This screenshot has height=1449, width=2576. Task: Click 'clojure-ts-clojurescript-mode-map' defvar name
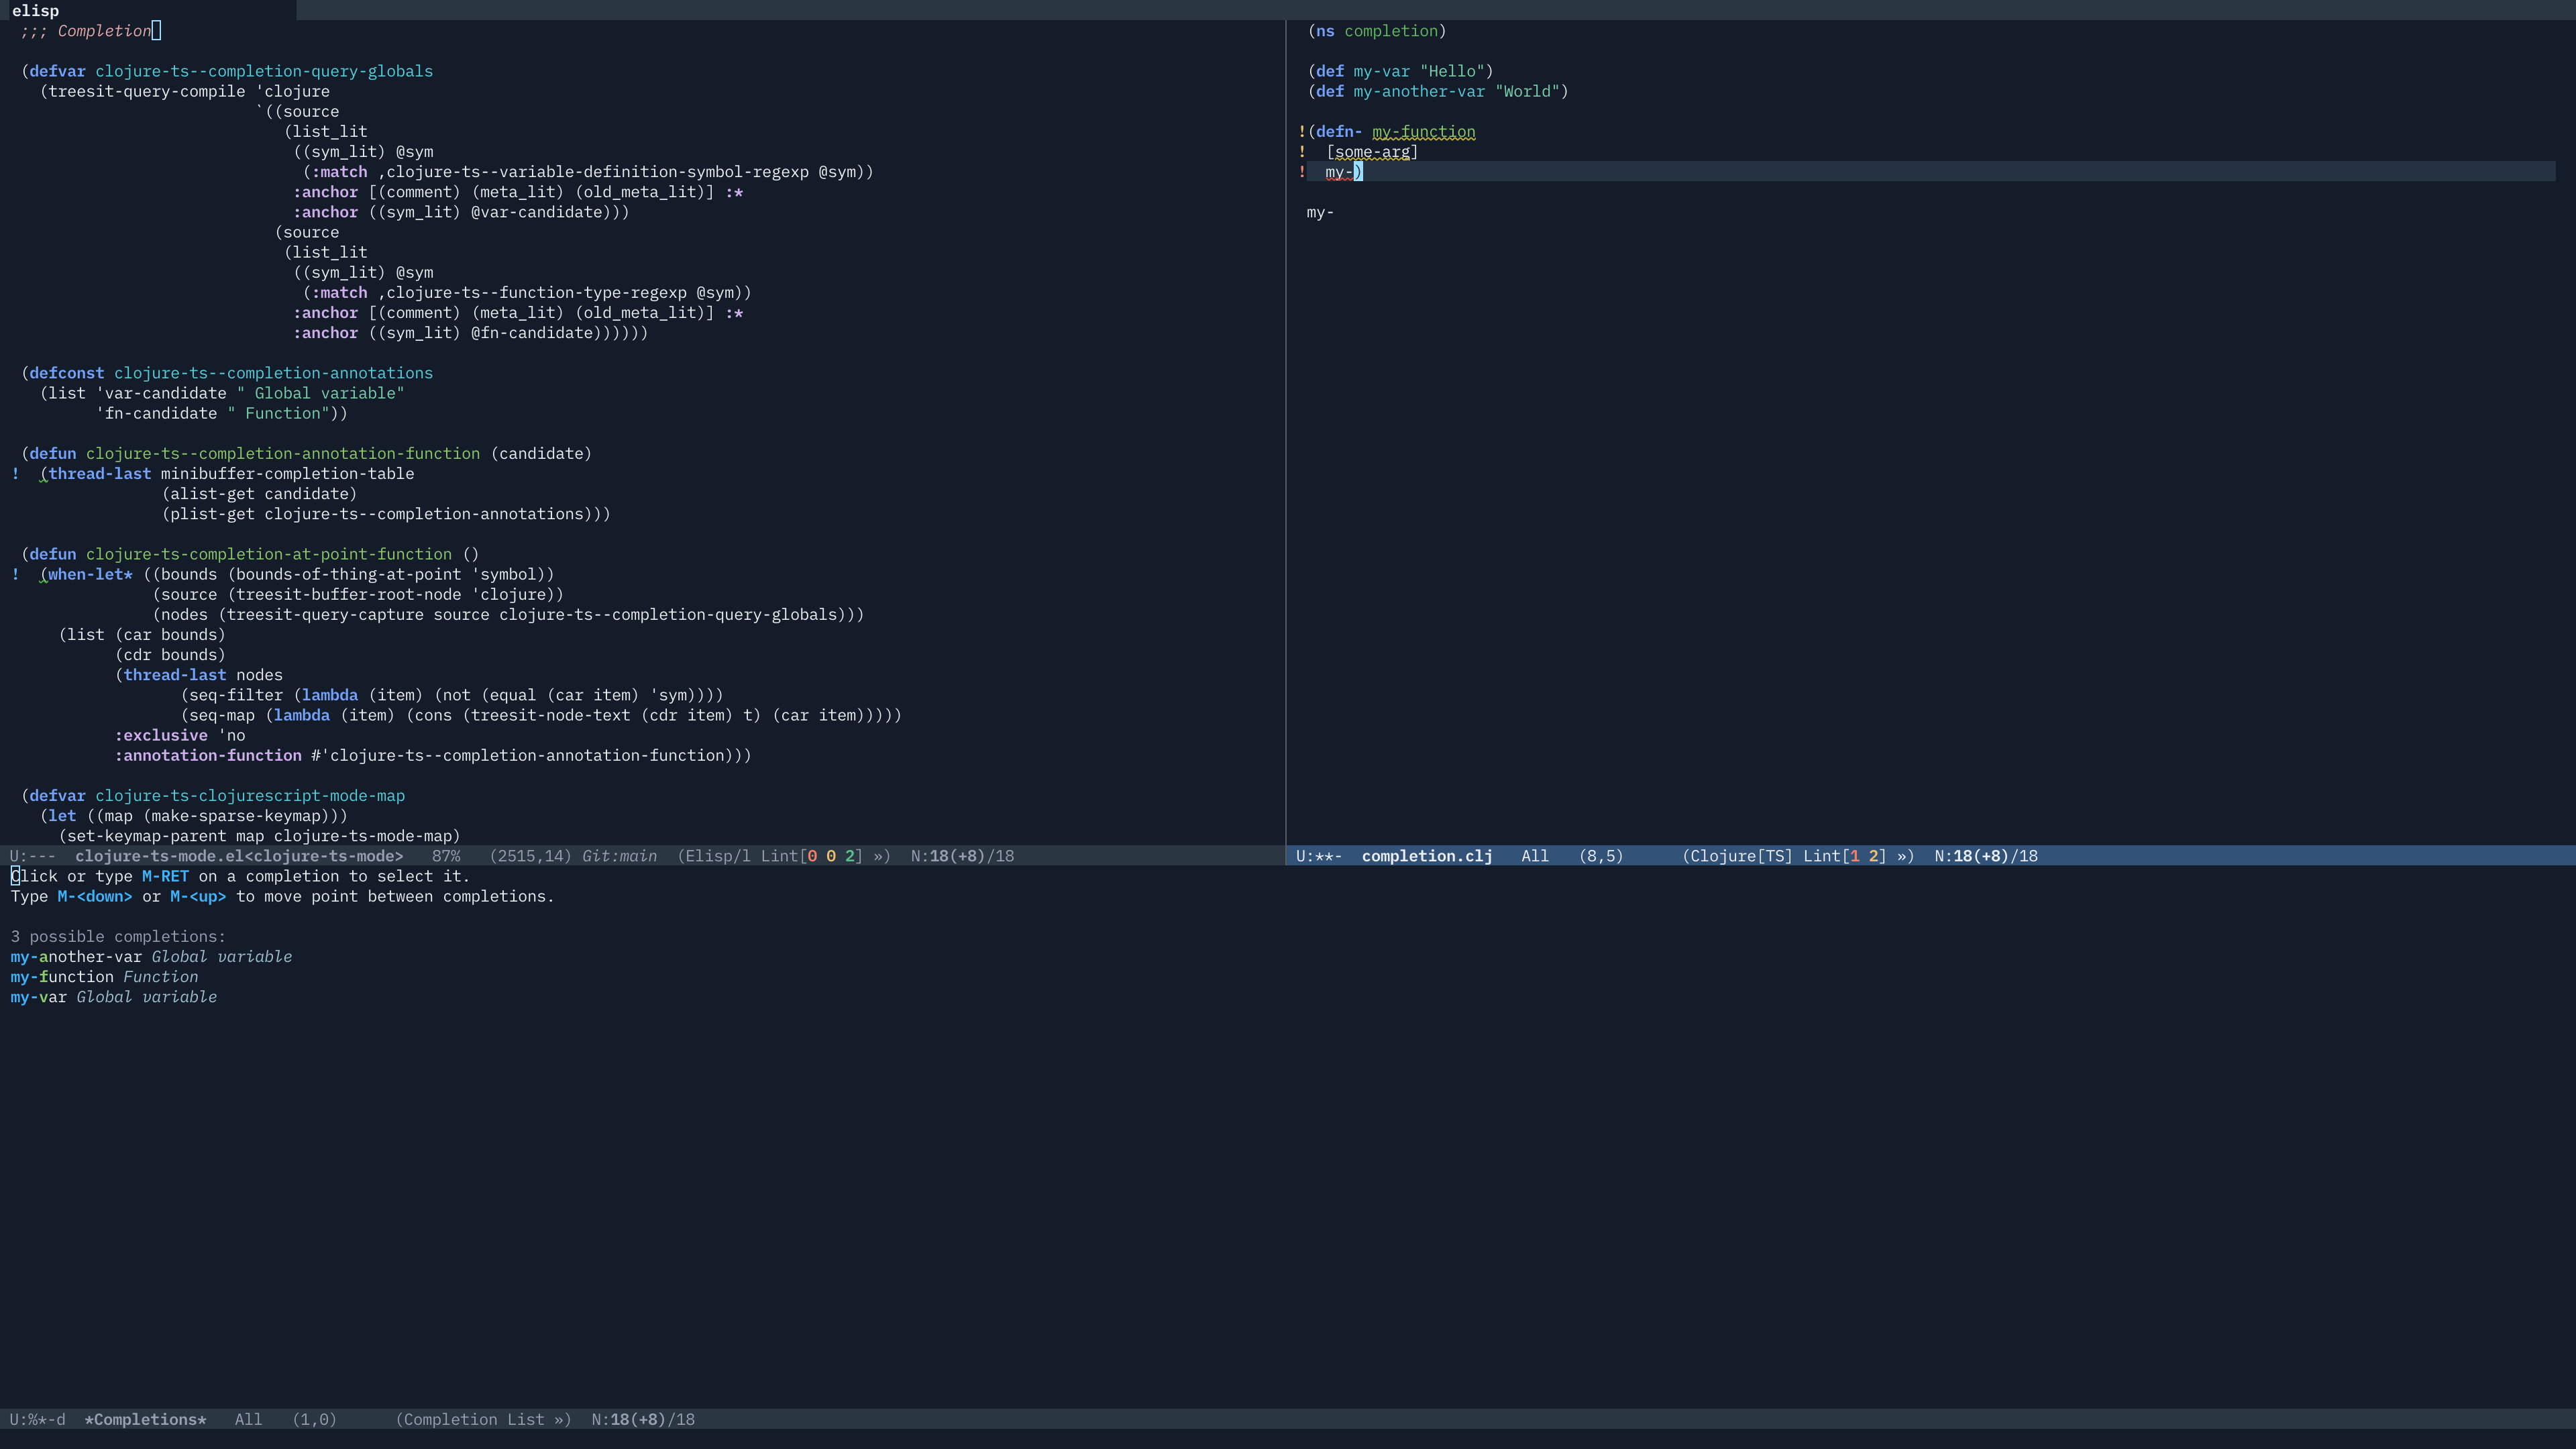click(x=250, y=796)
